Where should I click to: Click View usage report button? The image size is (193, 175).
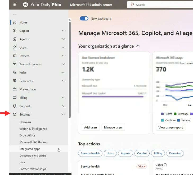pyautogui.click(x=170, y=127)
